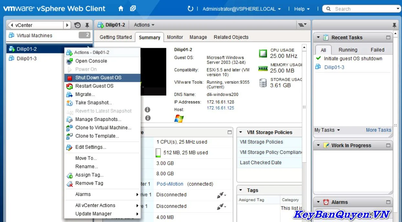Image resolution: width=402 pixels, height=222 pixels.
Task: Expand Update Manager submenu
Action: (137, 214)
